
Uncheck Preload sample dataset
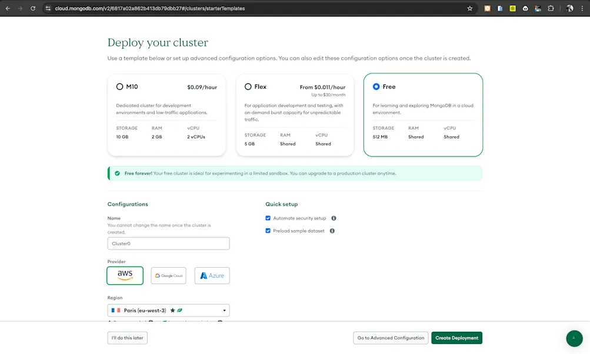click(x=268, y=231)
